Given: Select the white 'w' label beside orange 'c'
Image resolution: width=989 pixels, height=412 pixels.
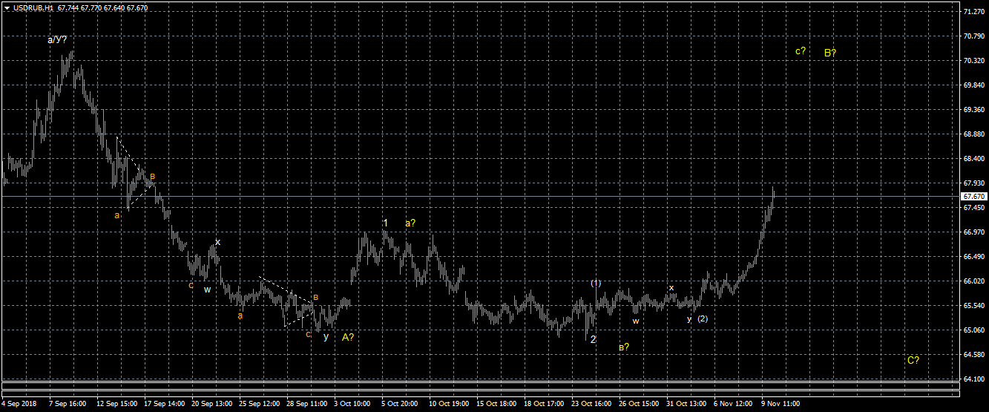Looking at the screenshot, I should (208, 290).
